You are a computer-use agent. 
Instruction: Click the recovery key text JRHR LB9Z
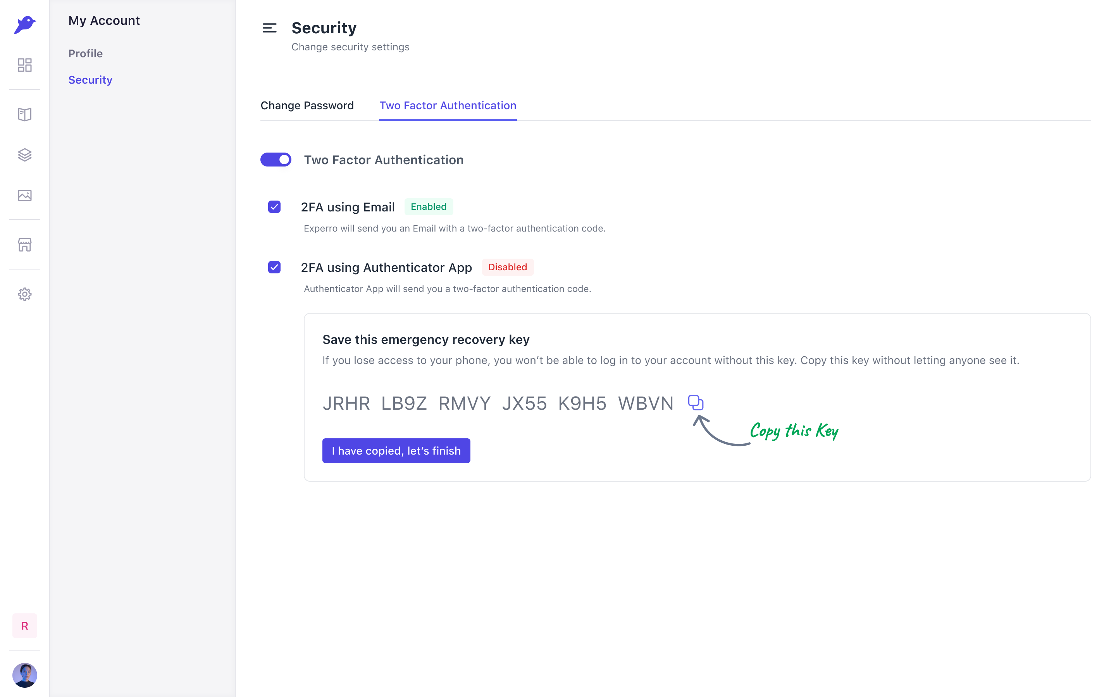(374, 403)
